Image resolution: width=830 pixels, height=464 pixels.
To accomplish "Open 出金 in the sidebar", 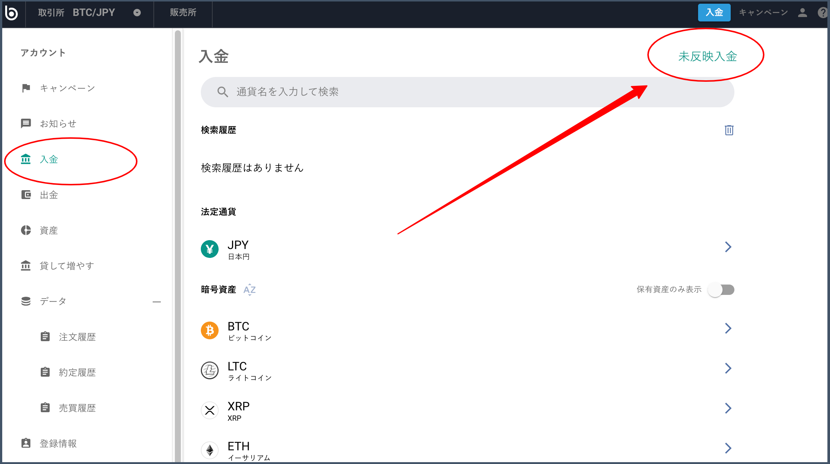I will 49,195.
